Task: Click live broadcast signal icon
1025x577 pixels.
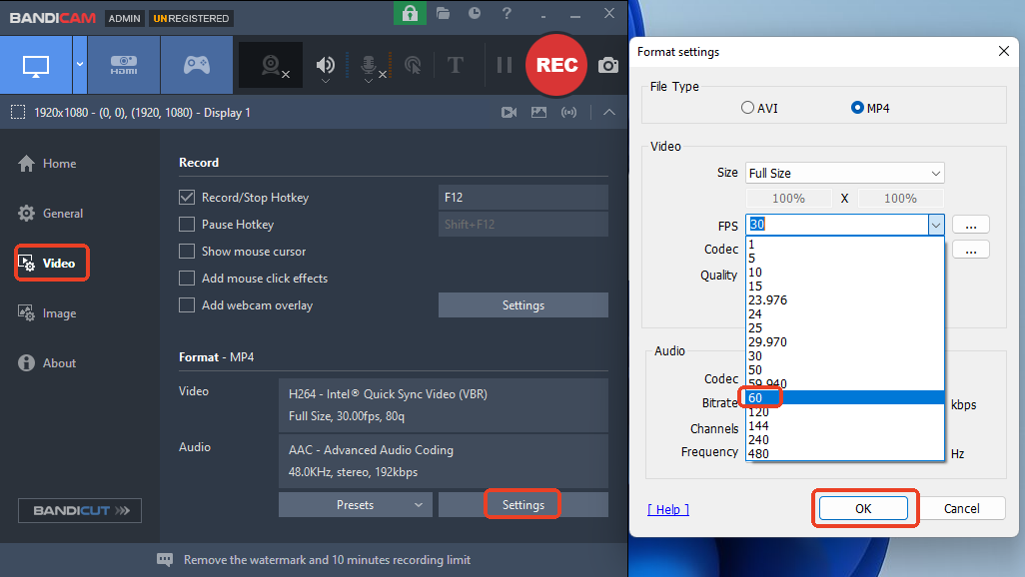Action: pyautogui.click(x=568, y=113)
